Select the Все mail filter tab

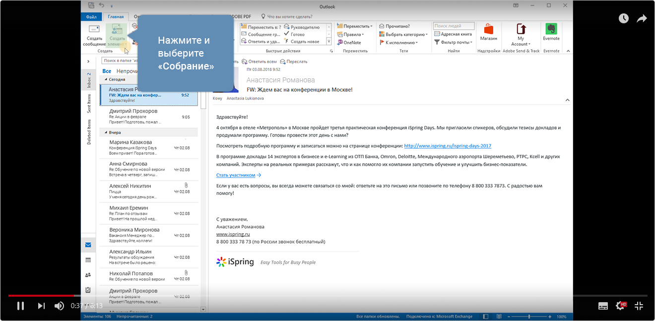(x=107, y=71)
